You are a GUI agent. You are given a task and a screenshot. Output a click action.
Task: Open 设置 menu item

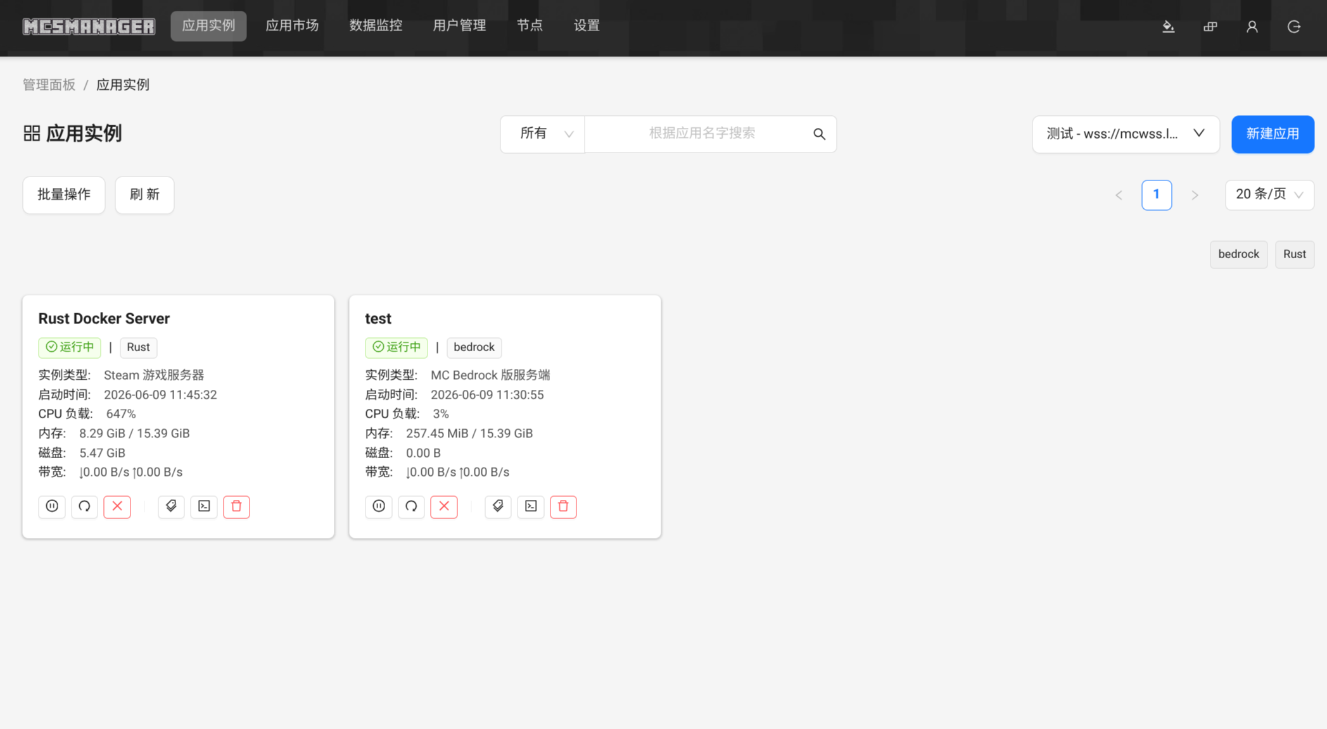[x=587, y=26]
